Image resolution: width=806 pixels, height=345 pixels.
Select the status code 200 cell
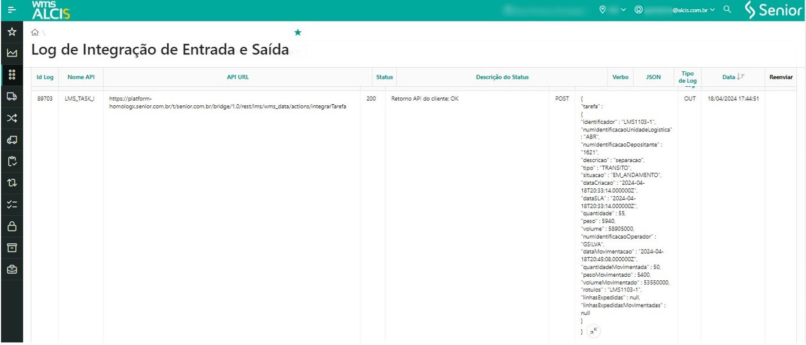pos(371,99)
